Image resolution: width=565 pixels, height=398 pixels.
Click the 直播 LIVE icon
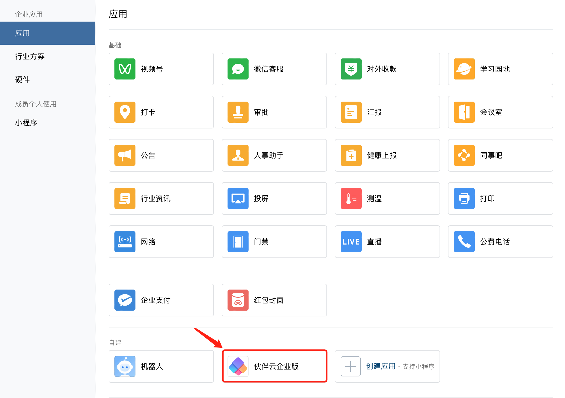pos(351,242)
